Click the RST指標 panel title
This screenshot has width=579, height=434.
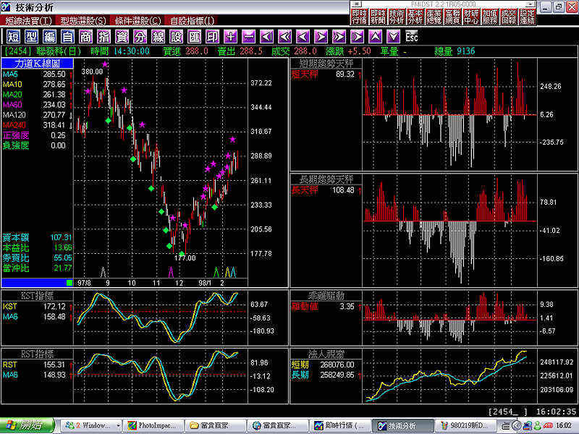(38, 354)
